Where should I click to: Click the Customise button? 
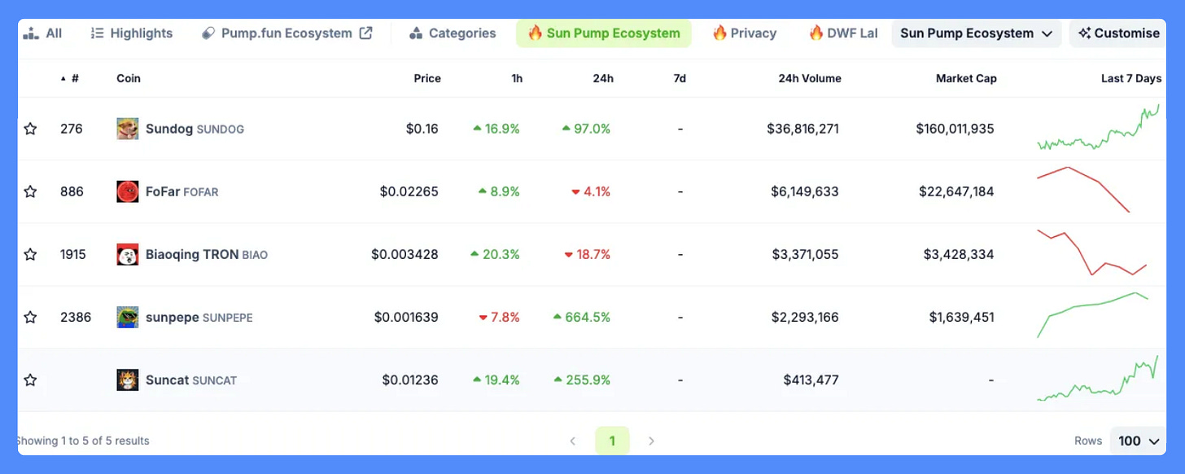pyautogui.click(x=1118, y=33)
